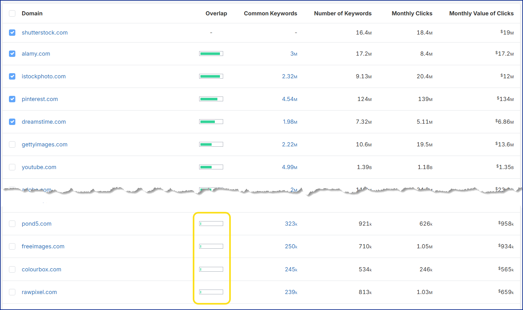Screen dimensions: 523x310
Task: Select pond5.com monthly value $958k
Action: (506, 223)
